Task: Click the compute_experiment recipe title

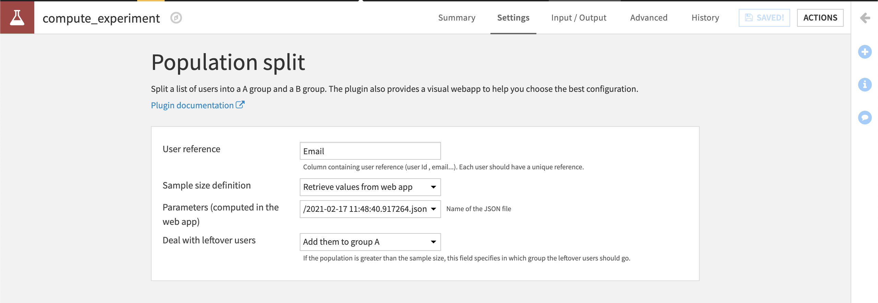Action: tap(101, 18)
